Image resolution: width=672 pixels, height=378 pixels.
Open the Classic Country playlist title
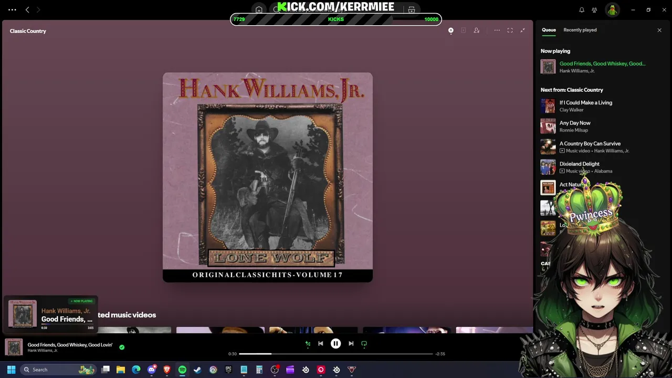click(x=28, y=31)
